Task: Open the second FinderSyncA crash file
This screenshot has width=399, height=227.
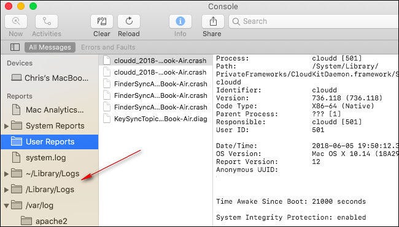Action: (x=155, y=95)
